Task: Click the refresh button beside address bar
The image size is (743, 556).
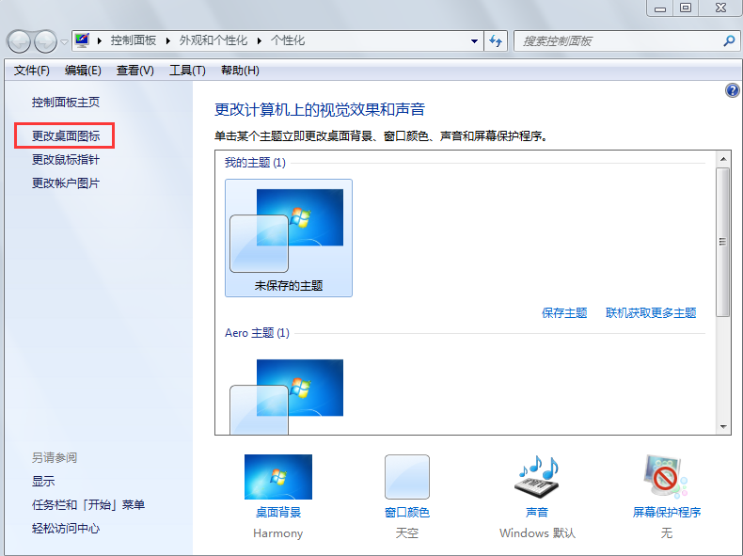Action: click(497, 41)
